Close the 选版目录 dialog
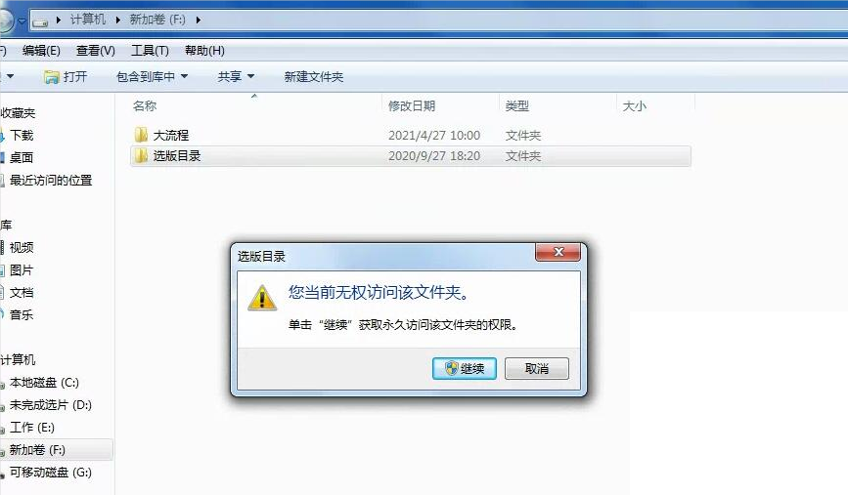This screenshot has width=848, height=495. click(x=558, y=252)
